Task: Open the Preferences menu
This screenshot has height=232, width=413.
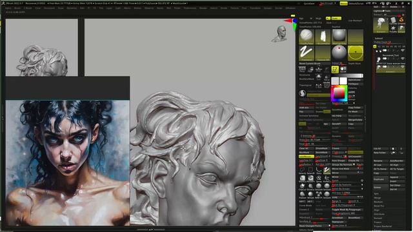Action: coord(190,8)
